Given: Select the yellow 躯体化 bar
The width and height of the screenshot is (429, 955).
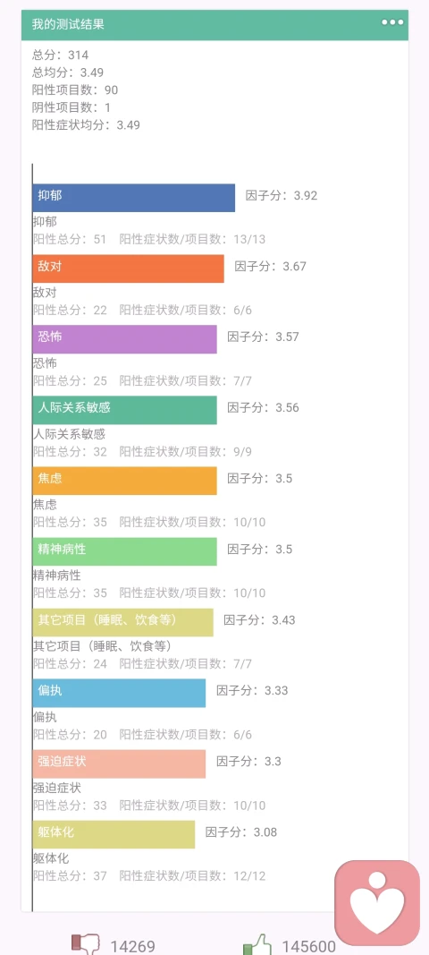Looking at the screenshot, I should 114,834.
